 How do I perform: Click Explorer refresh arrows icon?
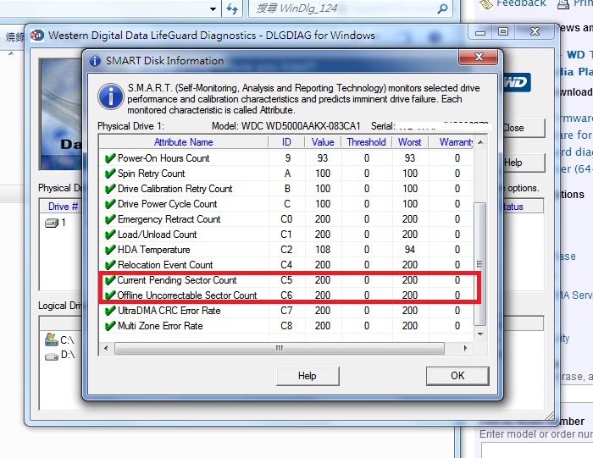tap(232, 8)
